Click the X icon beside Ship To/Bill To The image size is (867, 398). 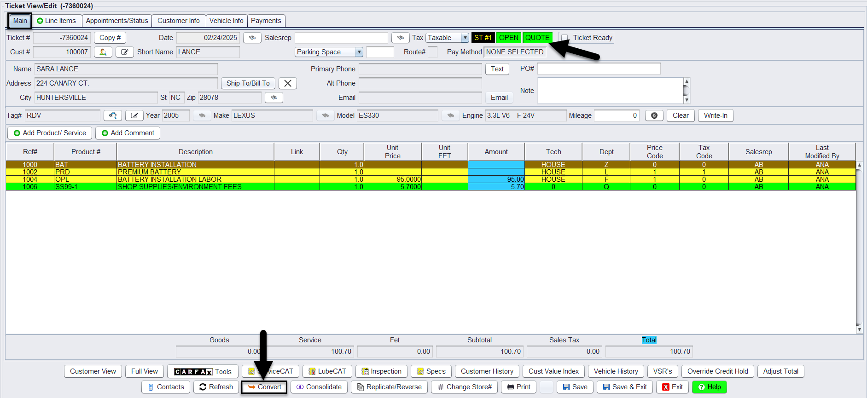288,83
